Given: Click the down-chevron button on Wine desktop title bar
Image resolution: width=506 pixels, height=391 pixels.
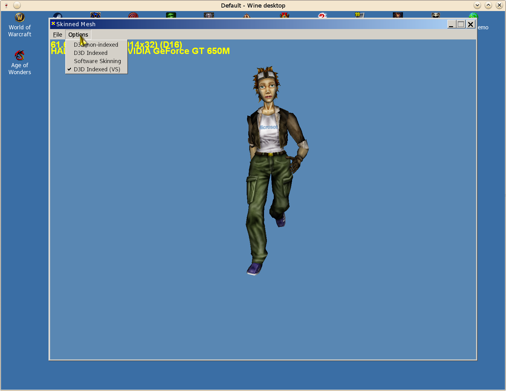Looking at the screenshot, I should [x=477, y=5].
